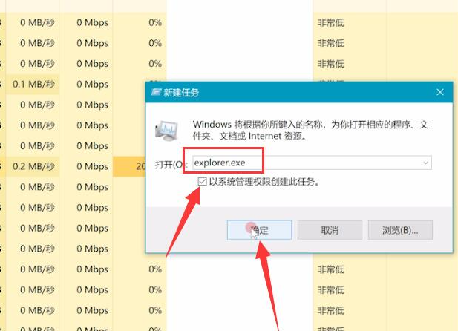Select the topmost 0 Mbps network cell
The width and height of the screenshot is (458, 331).
(x=93, y=23)
